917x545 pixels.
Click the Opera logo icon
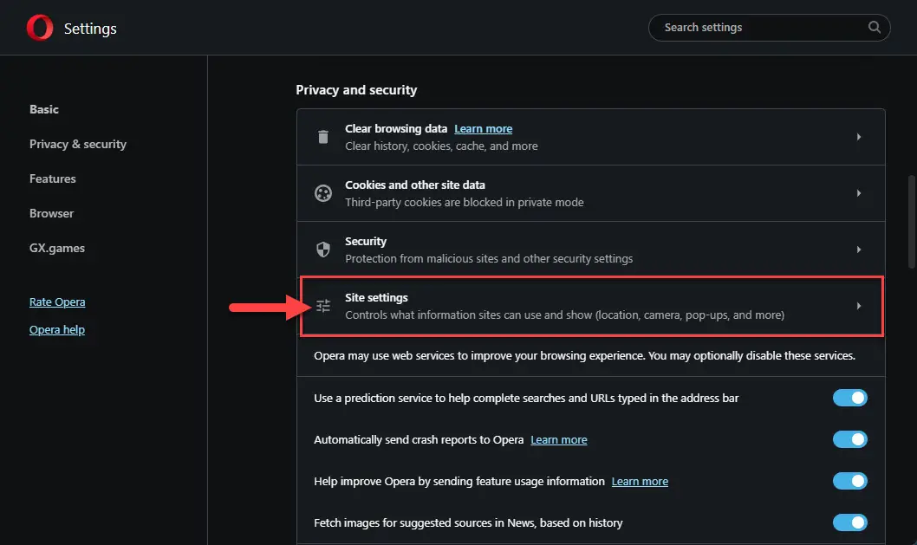[40, 28]
